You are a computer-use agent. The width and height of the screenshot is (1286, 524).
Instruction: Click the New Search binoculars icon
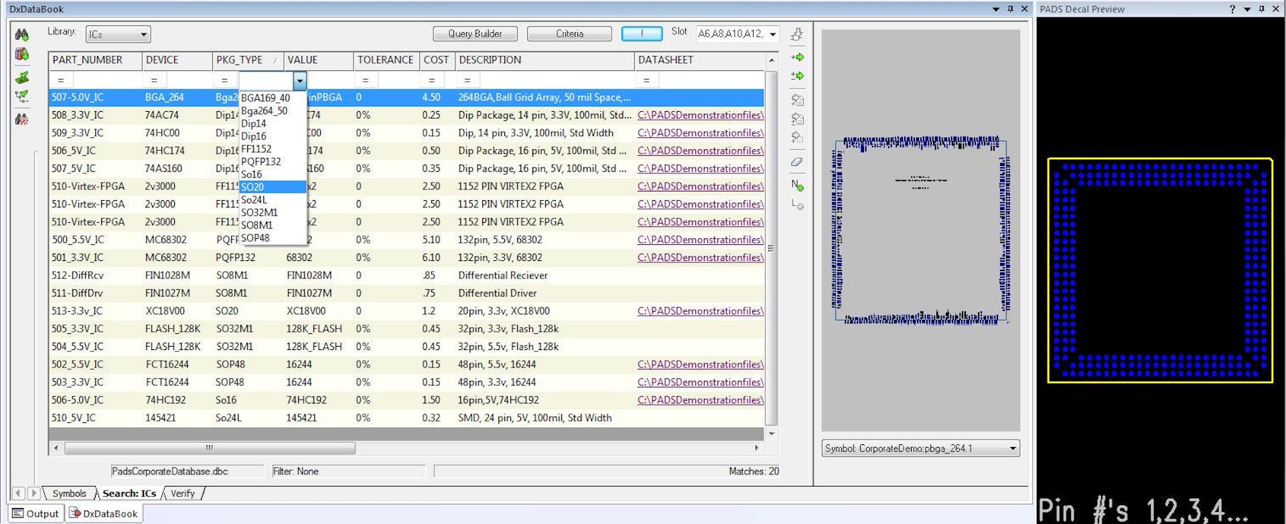click(21, 35)
